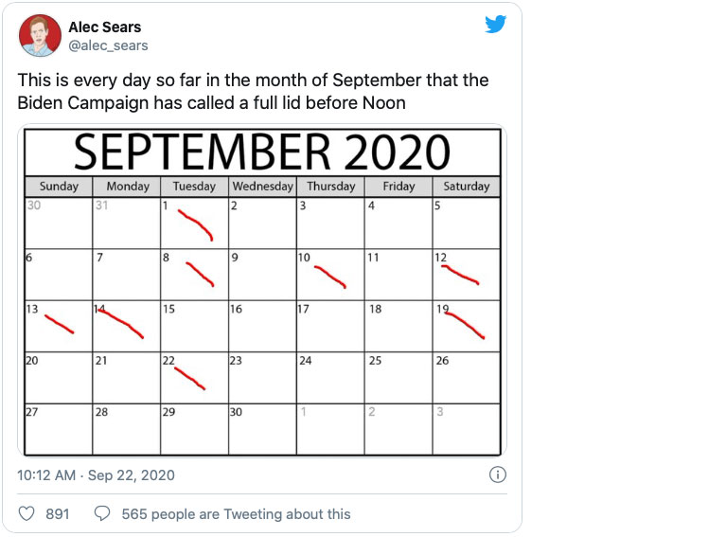
Task: Click the 891 likes count
Action: [58, 513]
